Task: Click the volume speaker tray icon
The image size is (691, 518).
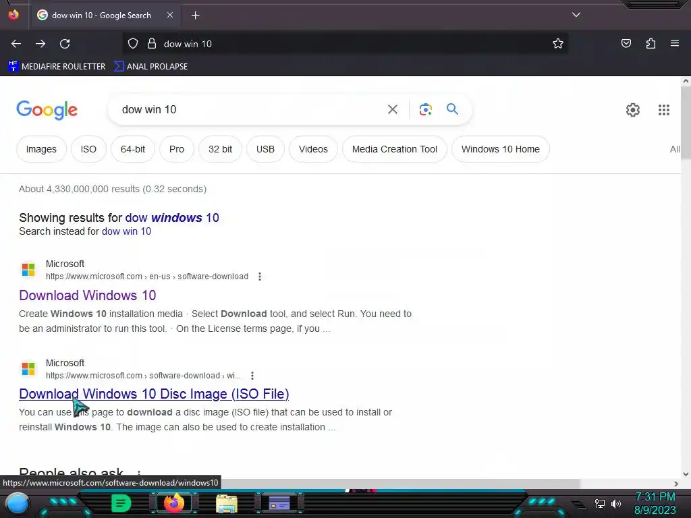Action: pyautogui.click(x=616, y=503)
